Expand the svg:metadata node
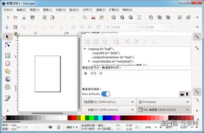 89,61
